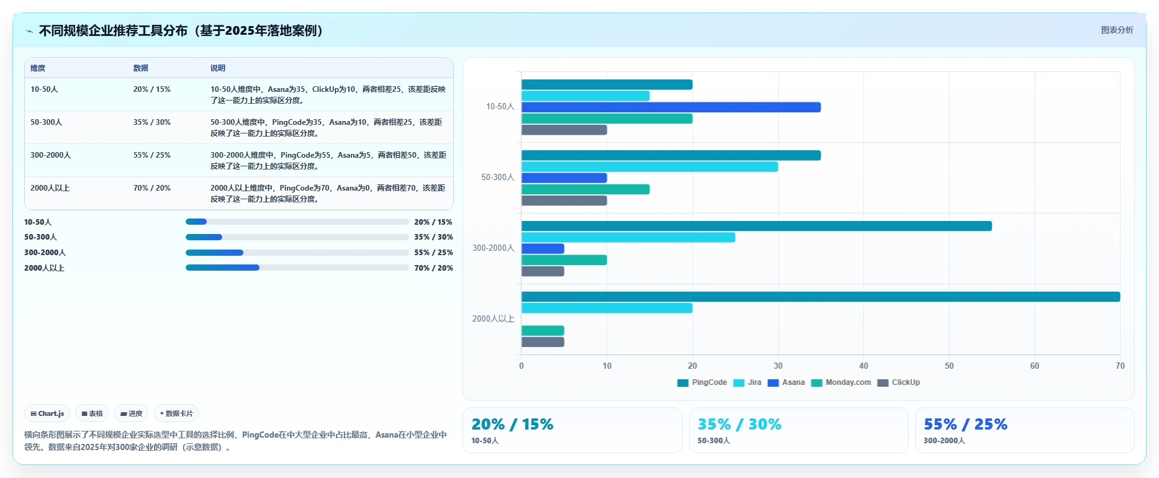This screenshot has width=1159, height=478.
Task: Click the 2000人以上 cell in the table
Action: point(50,188)
